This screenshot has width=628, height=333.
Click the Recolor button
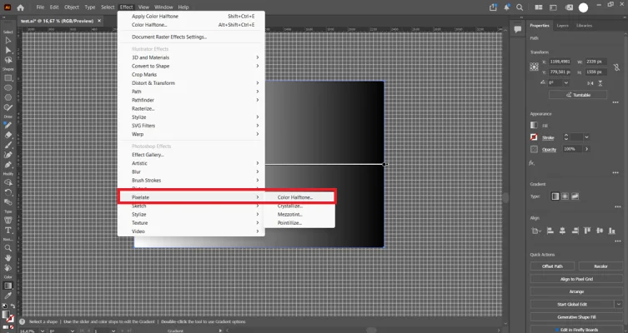pos(600,266)
